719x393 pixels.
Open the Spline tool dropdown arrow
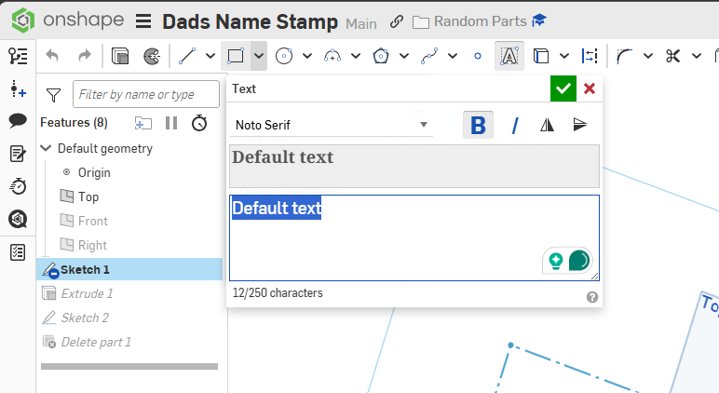pos(453,56)
